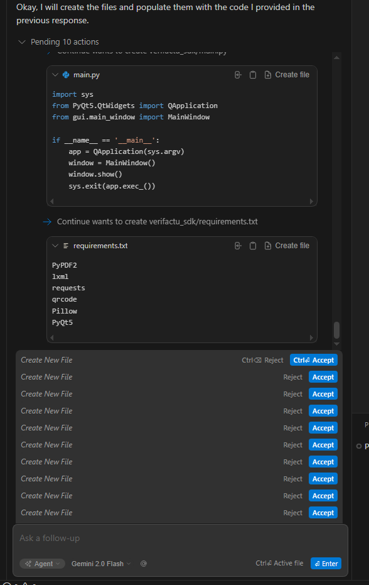The image size is (369, 585).
Task: Accept the last Create New File action
Action: tap(323, 512)
